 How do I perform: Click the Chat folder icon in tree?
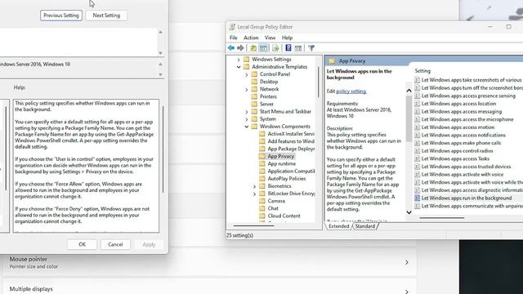pyautogui.click(x=262, y=208)
